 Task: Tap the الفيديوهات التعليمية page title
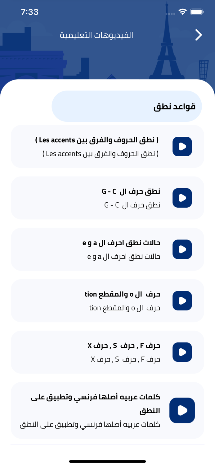[x=96, y=35]
